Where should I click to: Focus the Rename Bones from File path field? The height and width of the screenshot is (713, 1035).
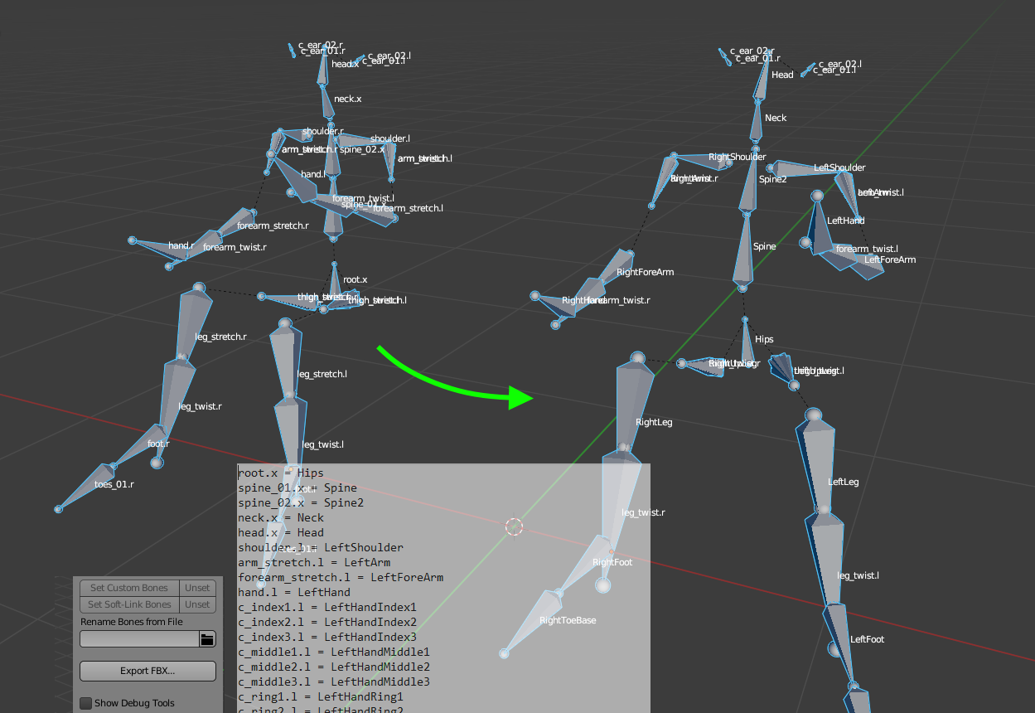pos(139,638)
